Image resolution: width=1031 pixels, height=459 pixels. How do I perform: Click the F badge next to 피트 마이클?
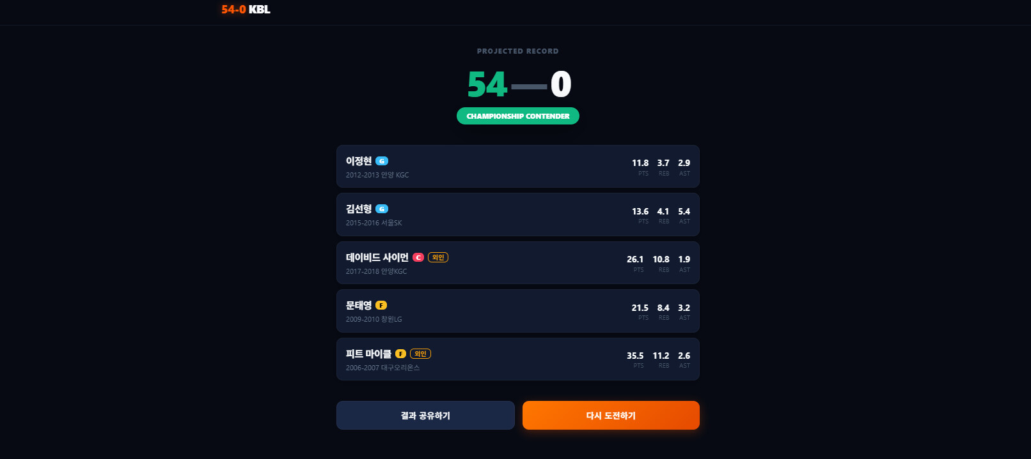[400, 354]
